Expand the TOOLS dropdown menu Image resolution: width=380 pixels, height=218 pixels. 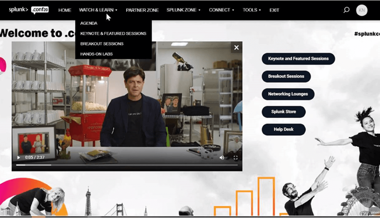(252, 10)
